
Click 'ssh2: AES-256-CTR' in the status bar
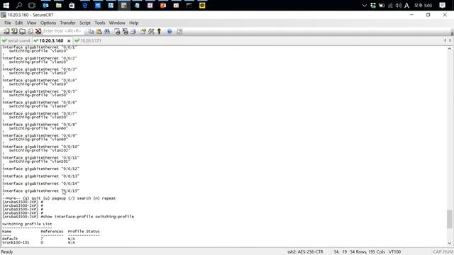pyautogui.click(x=305, y=252)
